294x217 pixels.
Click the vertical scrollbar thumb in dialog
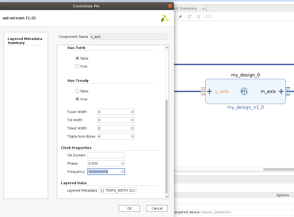(167, 147)
